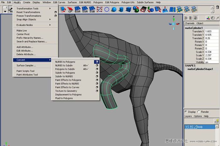Open the Edit Curves menu
This screenshot has width=220, height=146.
click(59, 2)
